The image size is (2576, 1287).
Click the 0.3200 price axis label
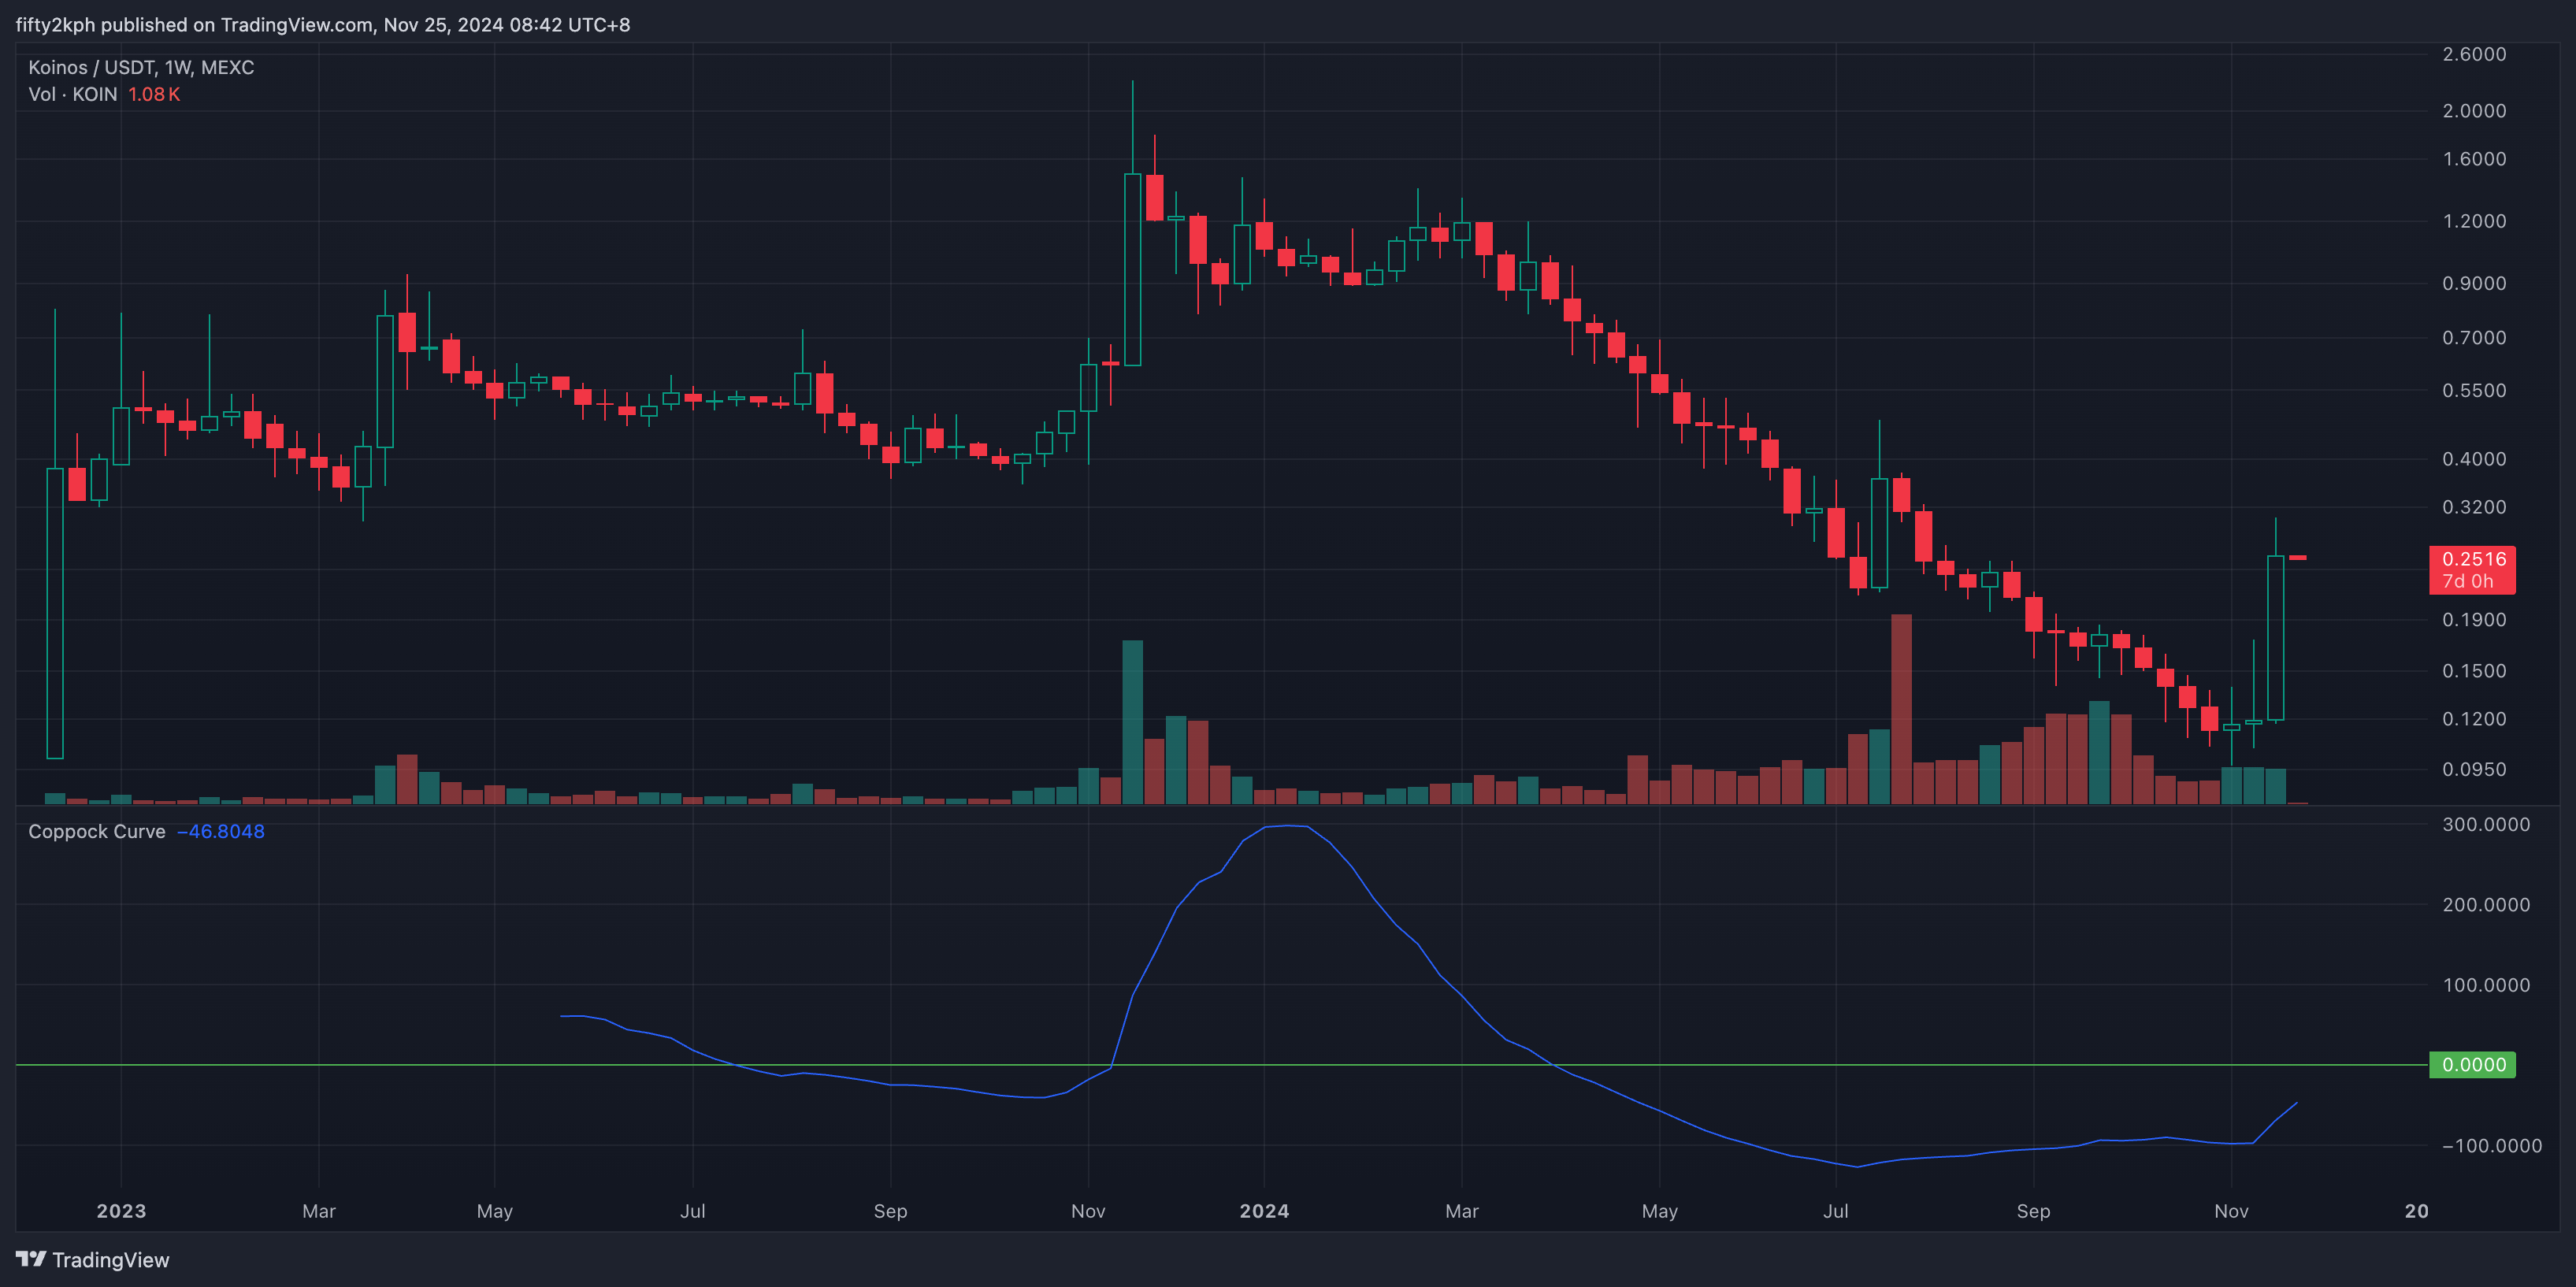[2474, 506]
